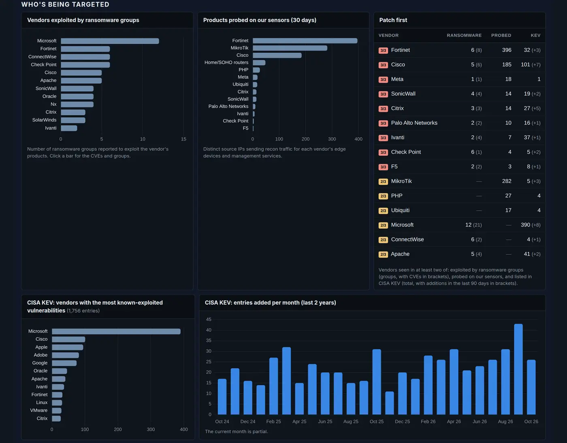Click the 2/3 badge next to Ubiquiti
Screen dimensions: 567x443
click(x=383, y=211)
